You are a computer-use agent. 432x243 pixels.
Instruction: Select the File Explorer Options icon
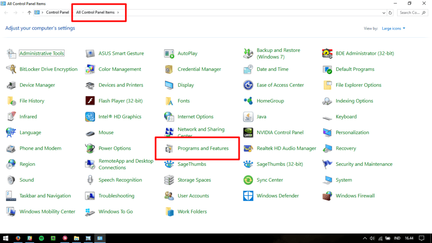tap(327, 85)
